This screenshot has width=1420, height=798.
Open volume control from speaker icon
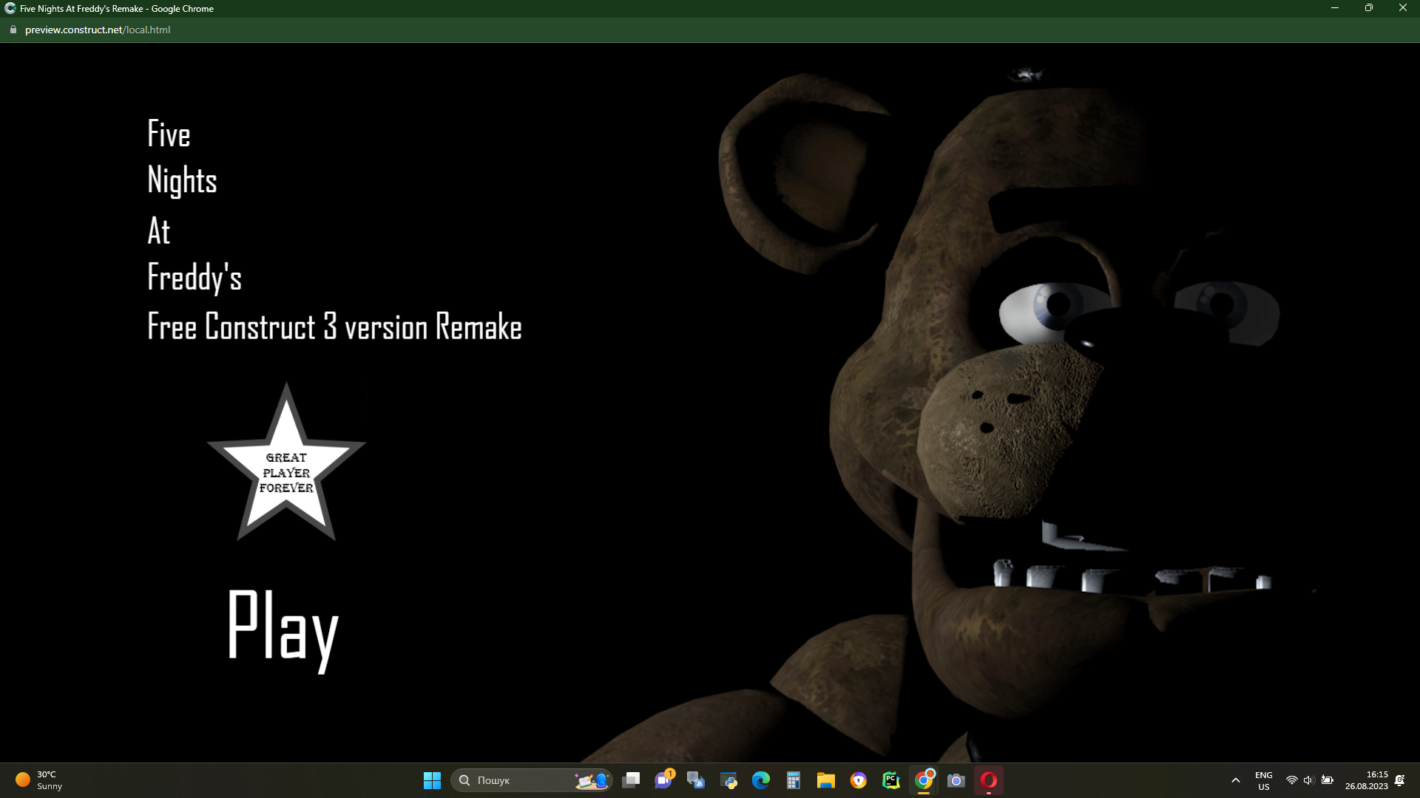[1308, 780]
